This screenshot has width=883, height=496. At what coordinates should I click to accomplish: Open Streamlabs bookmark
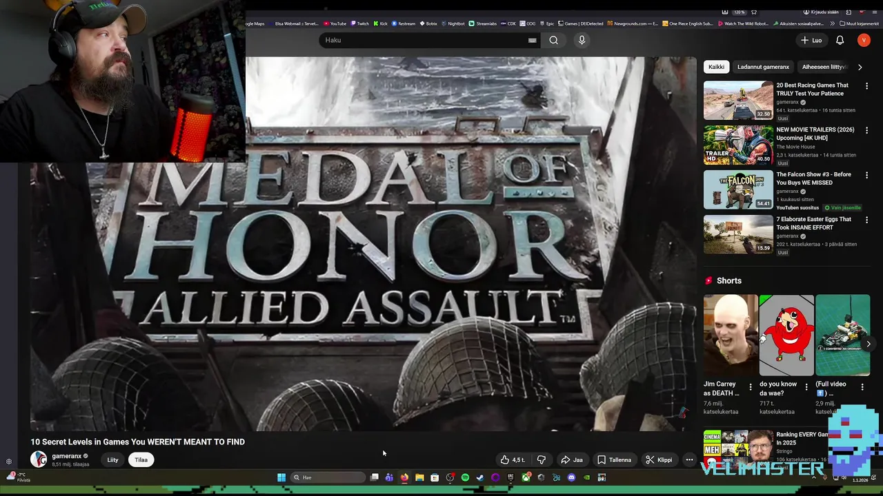tap(483, 23)
